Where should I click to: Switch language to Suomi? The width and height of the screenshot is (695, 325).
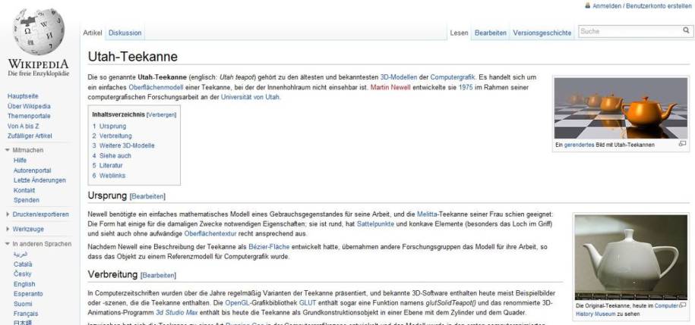click(23, 305)
